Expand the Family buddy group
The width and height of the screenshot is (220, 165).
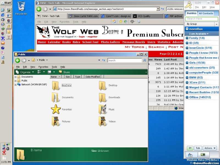(x=187, y=38)
